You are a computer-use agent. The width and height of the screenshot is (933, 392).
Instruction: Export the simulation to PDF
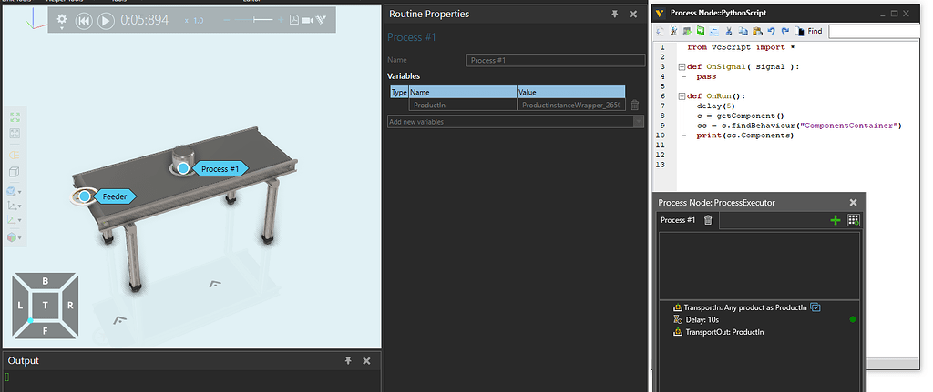pos(295,20)
